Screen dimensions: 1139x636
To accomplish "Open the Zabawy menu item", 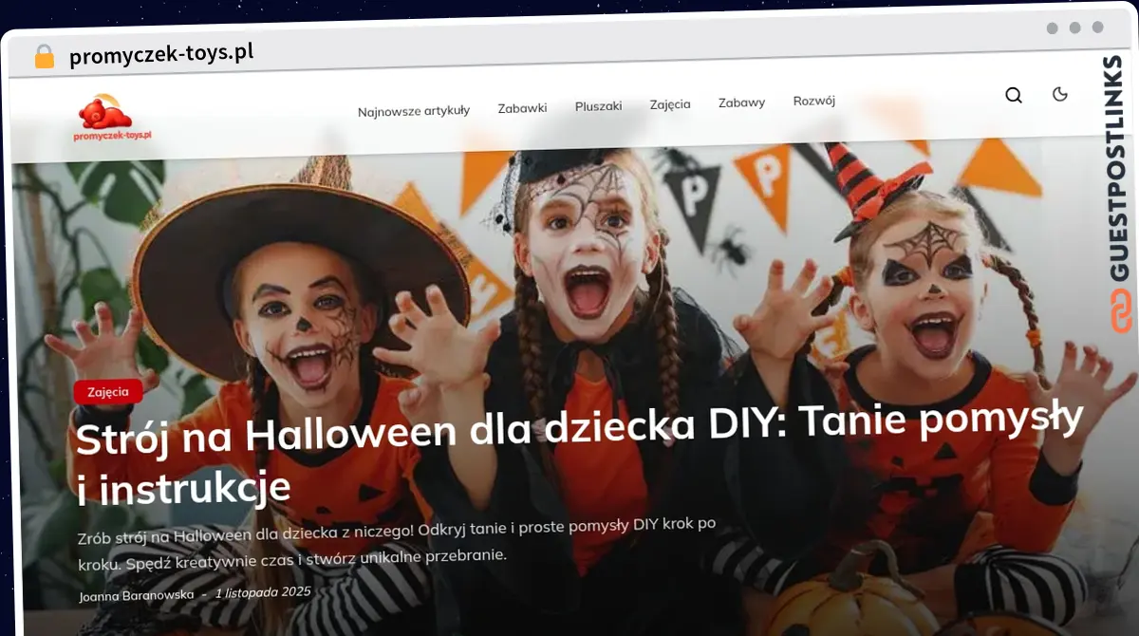I will 741,103.
